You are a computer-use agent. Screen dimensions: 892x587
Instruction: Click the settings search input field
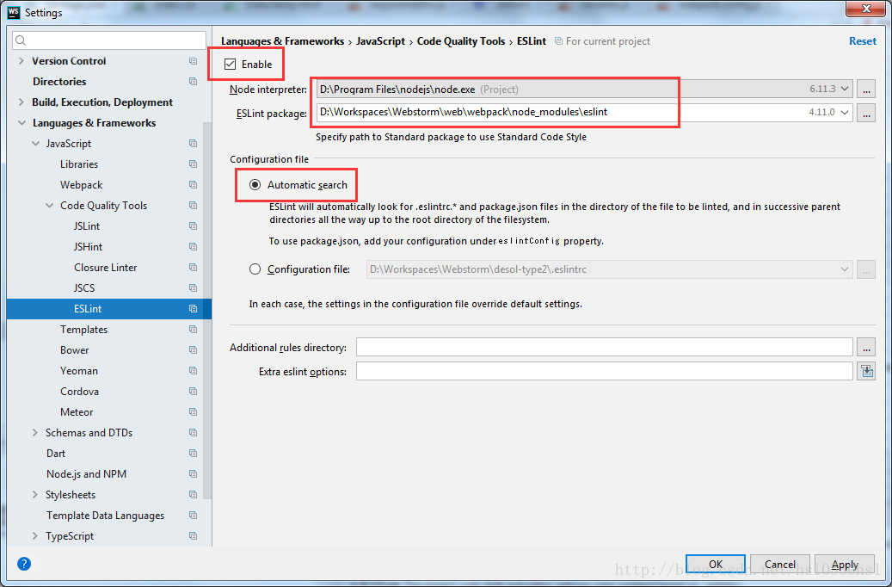click(x=109, y=40)
